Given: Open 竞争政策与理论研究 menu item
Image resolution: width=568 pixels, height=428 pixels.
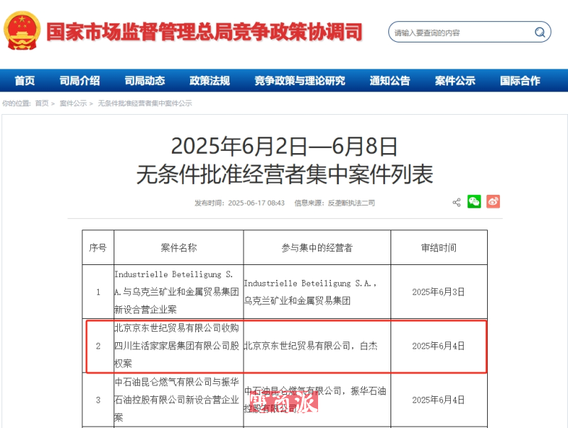Looking at the screenshot, I should coord(300,81).
